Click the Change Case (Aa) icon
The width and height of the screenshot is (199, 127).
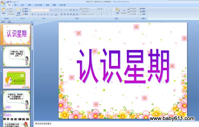click(x=52, y=15)
